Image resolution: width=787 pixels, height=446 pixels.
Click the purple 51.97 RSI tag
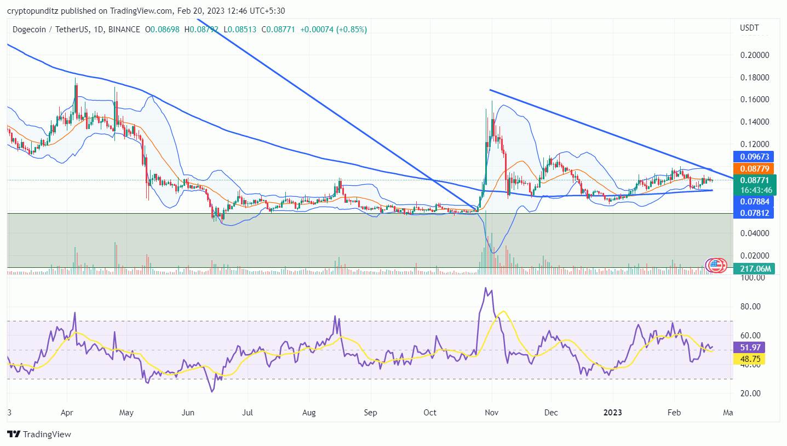[x=750, y=347]
